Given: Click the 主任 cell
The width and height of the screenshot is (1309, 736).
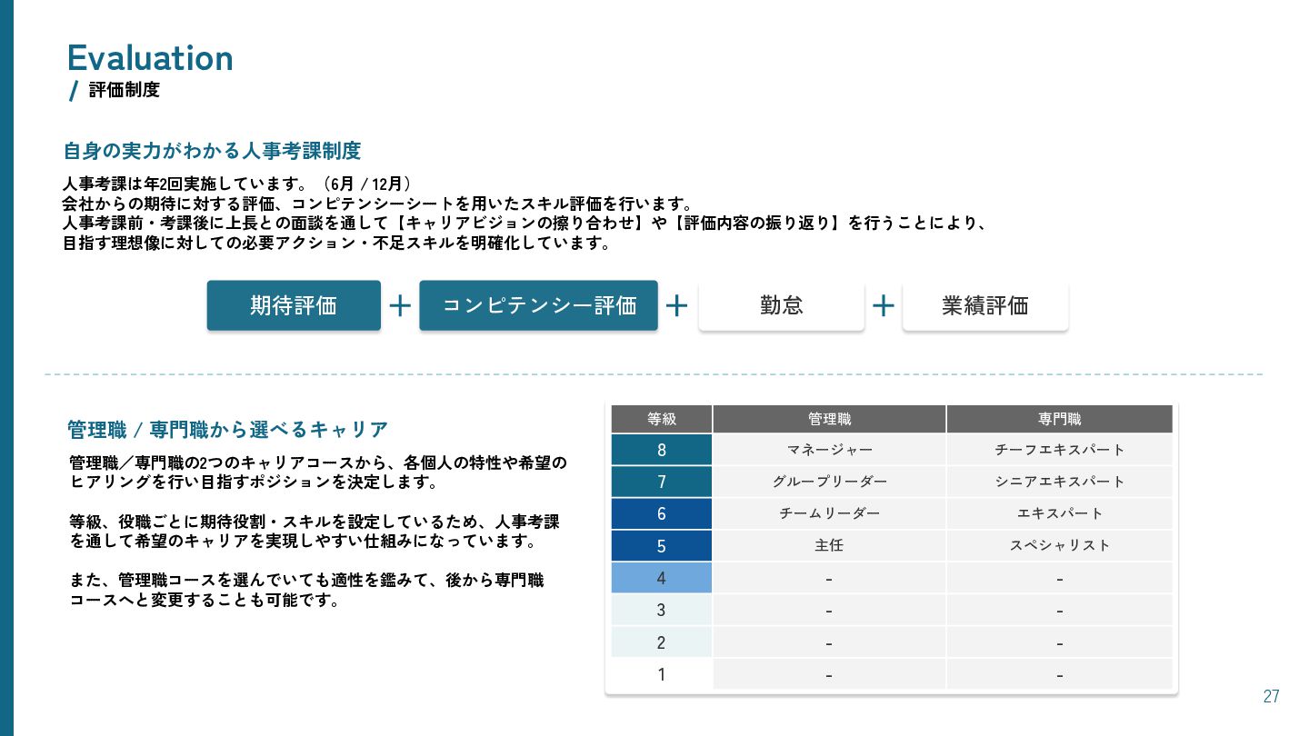Looking at the screenshot, I should point(829,546).
